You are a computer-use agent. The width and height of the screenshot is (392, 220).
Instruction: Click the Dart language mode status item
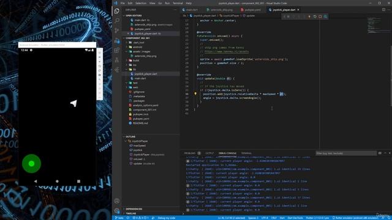tap(282, 218)
